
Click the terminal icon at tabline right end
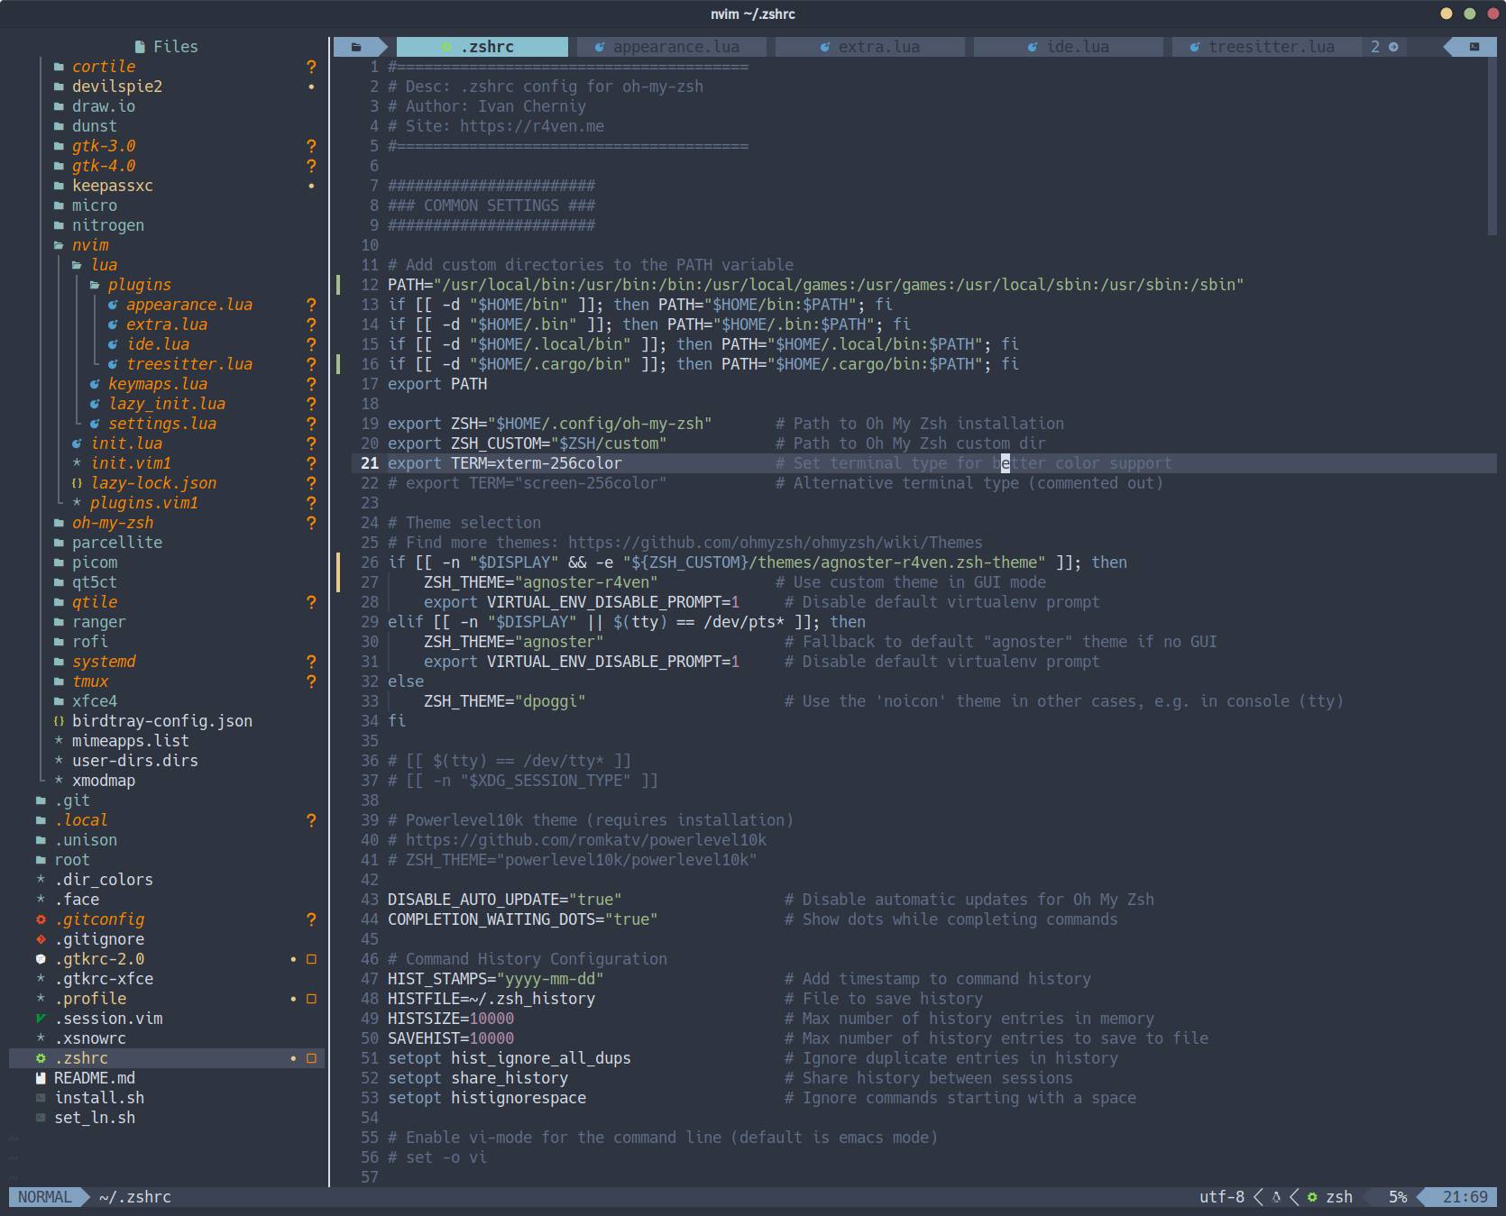(1474, 47)
